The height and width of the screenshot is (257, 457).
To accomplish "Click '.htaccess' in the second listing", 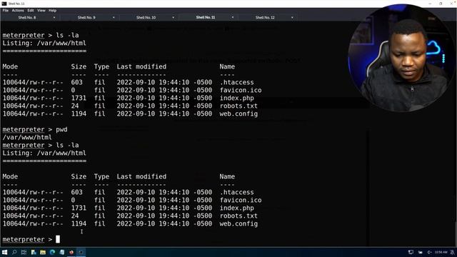I will coord(236,192).
